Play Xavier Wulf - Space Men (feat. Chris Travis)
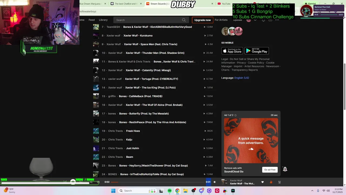This screenshot has height=195, width=346. [151, 44]
